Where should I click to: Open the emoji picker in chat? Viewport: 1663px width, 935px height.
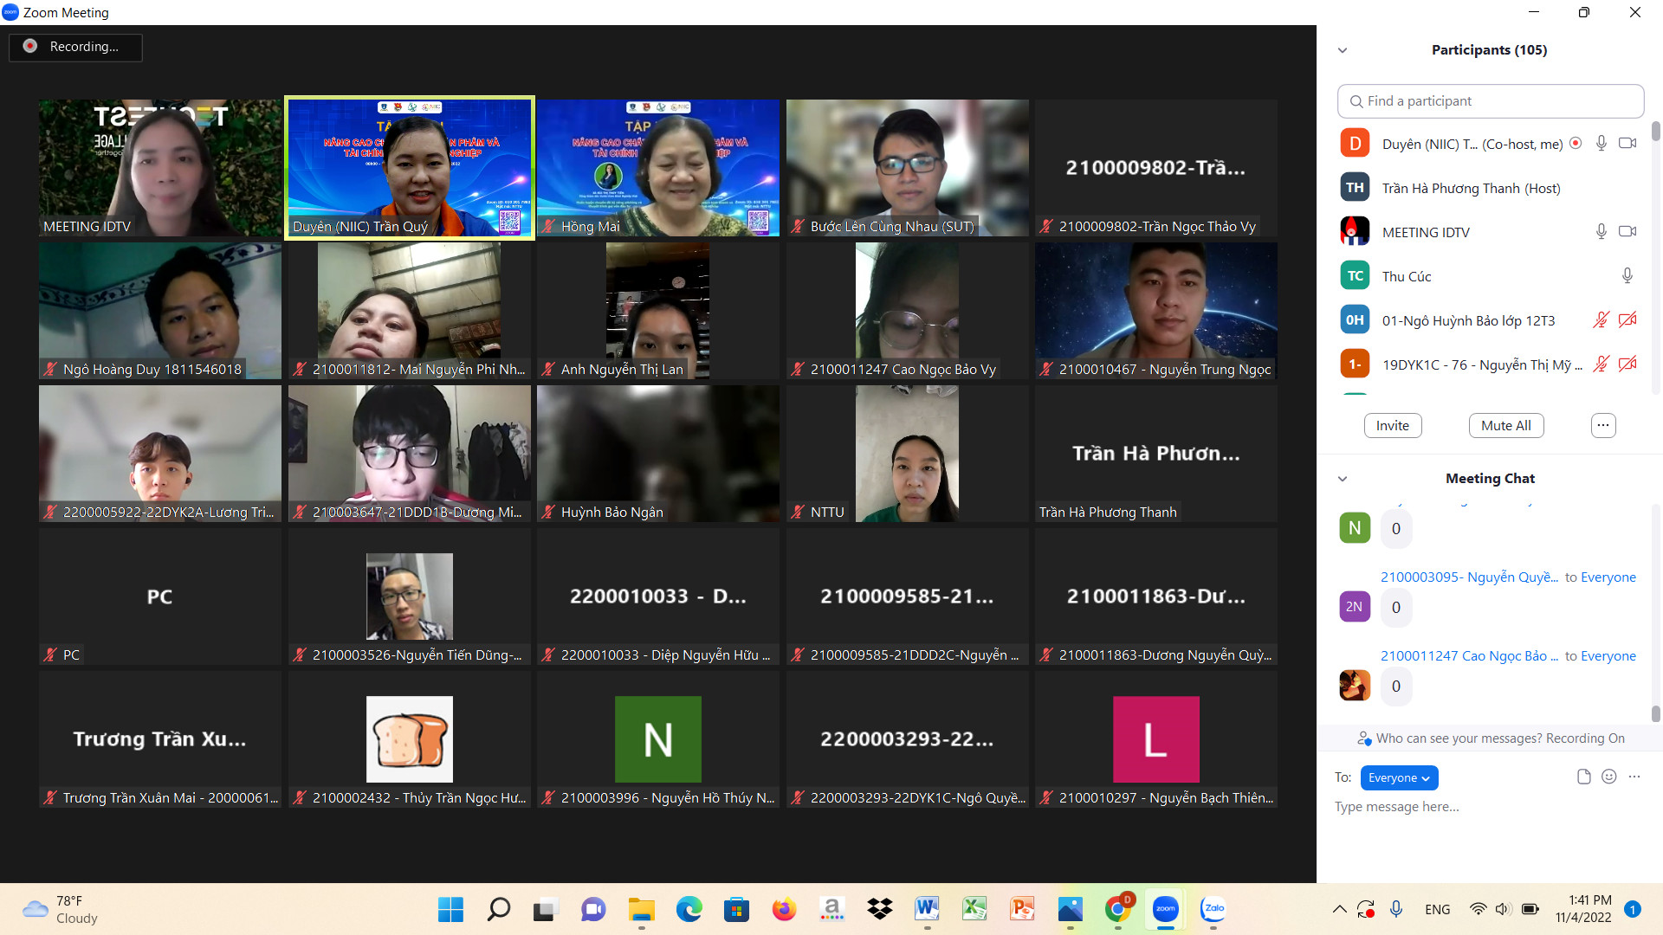pyautogui.click(x=1608, y=777)
